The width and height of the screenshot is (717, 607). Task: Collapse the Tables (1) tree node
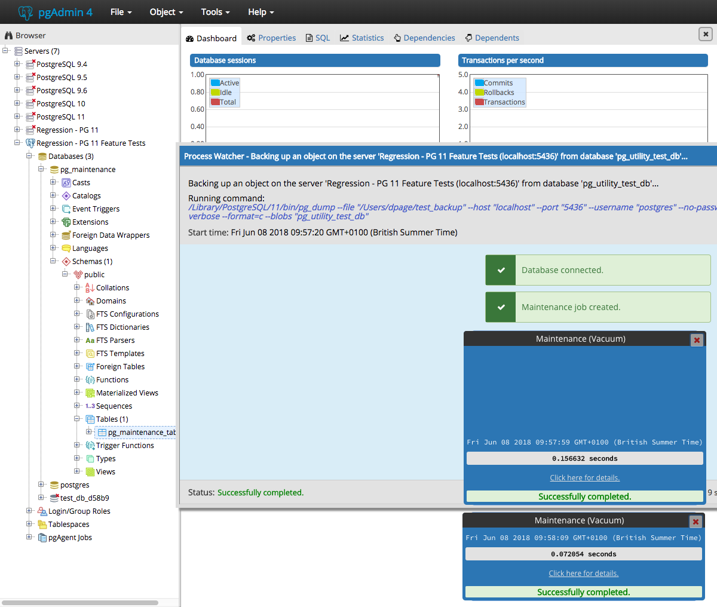(77, 419)
